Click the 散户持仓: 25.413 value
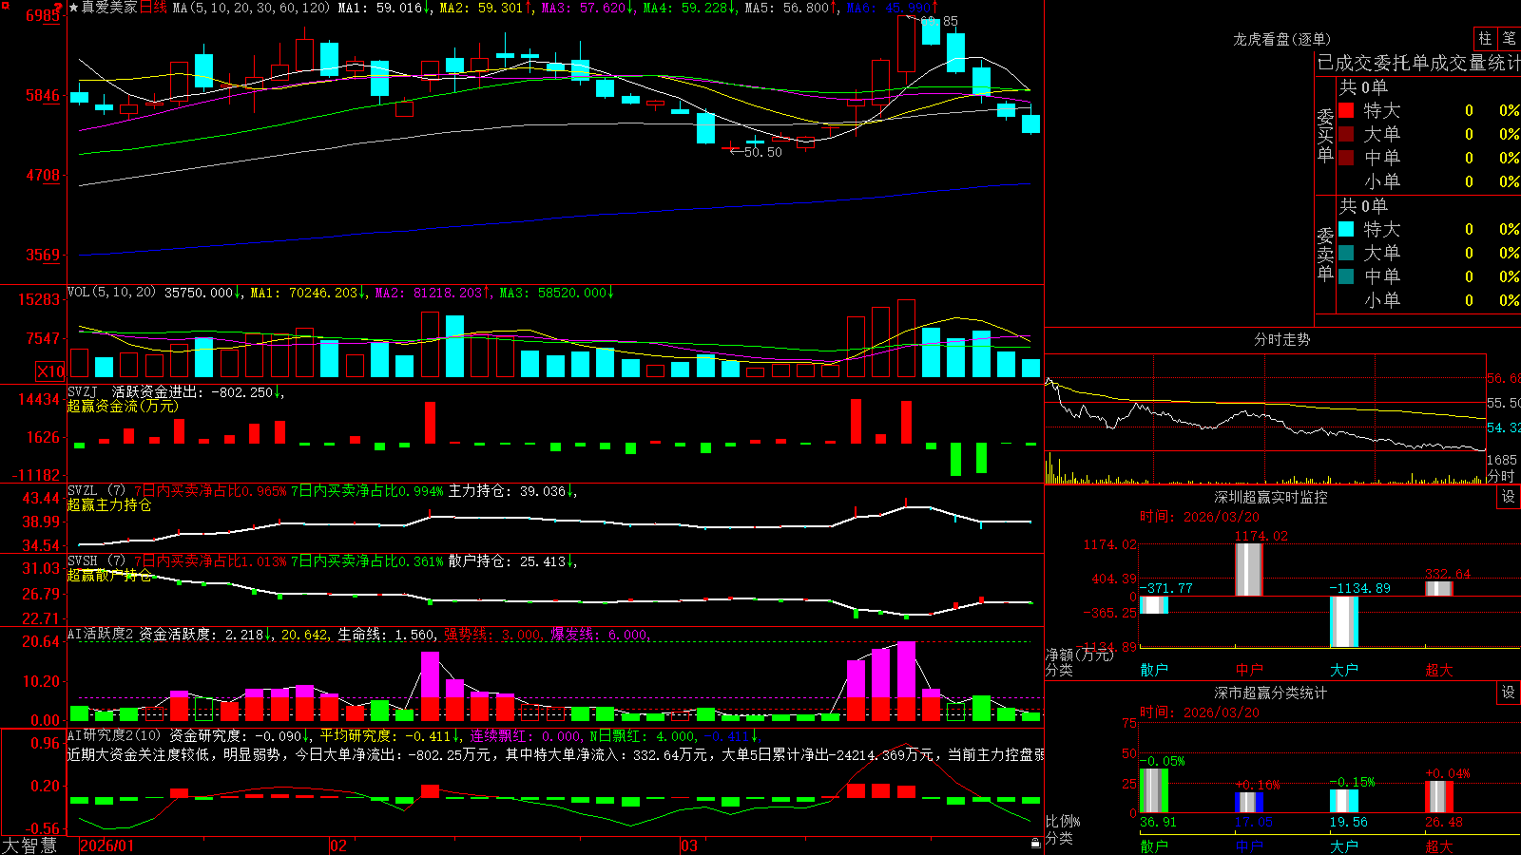 tap(512, 561)
